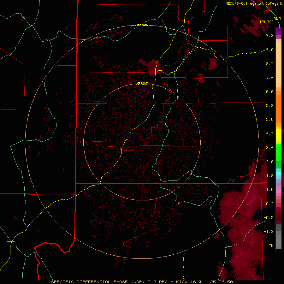Click the 50 NMI range ring label
The image size is (284, 284).
pyautogui.click(x=142, y=83)
